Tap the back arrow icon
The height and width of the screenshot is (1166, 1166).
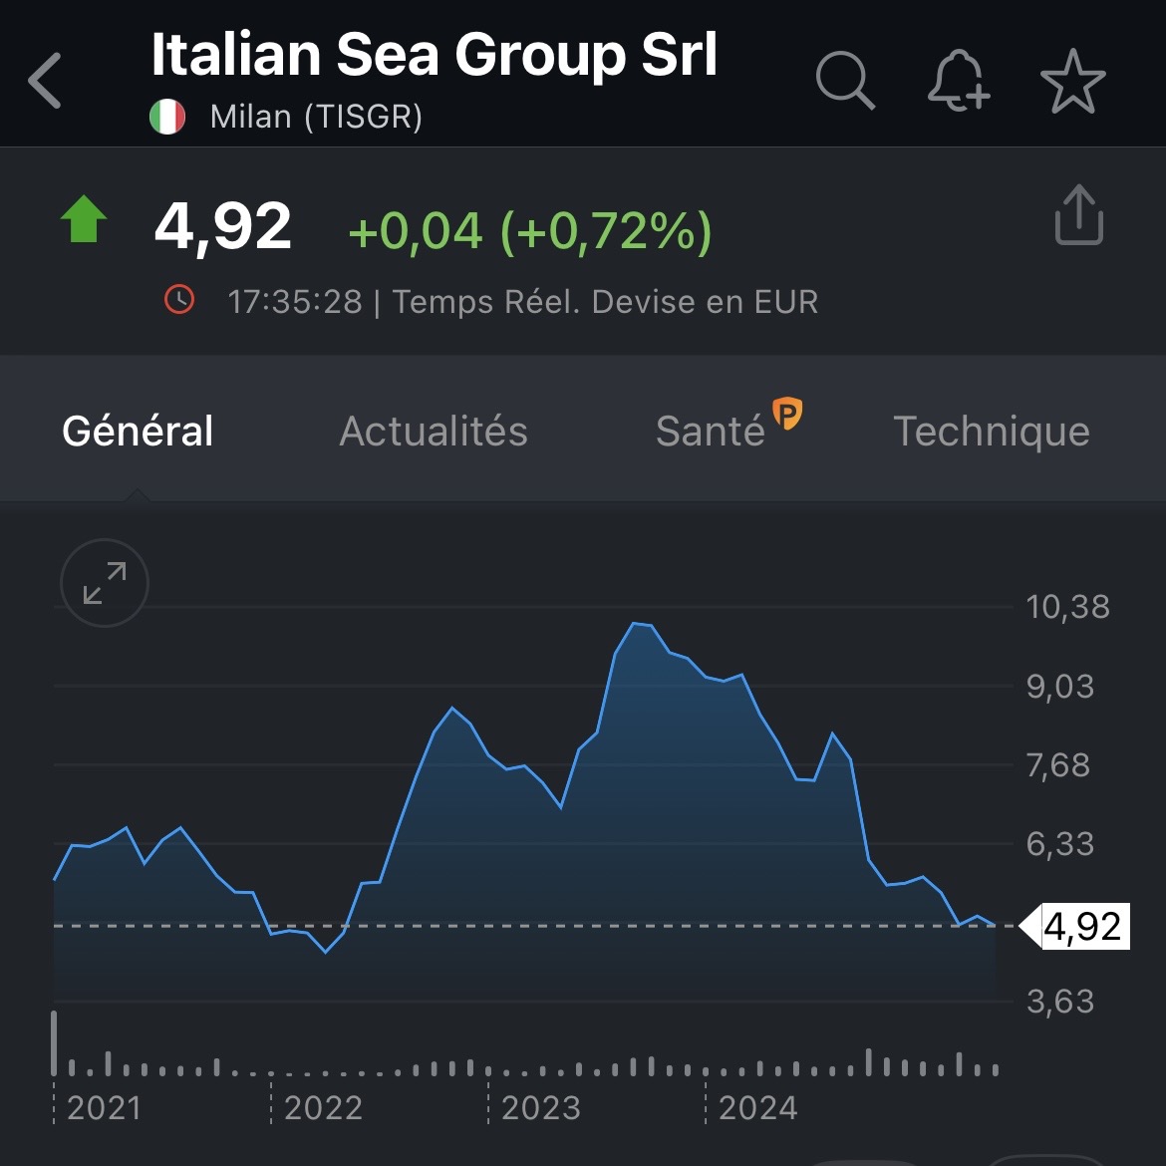[x=46, y=81]
